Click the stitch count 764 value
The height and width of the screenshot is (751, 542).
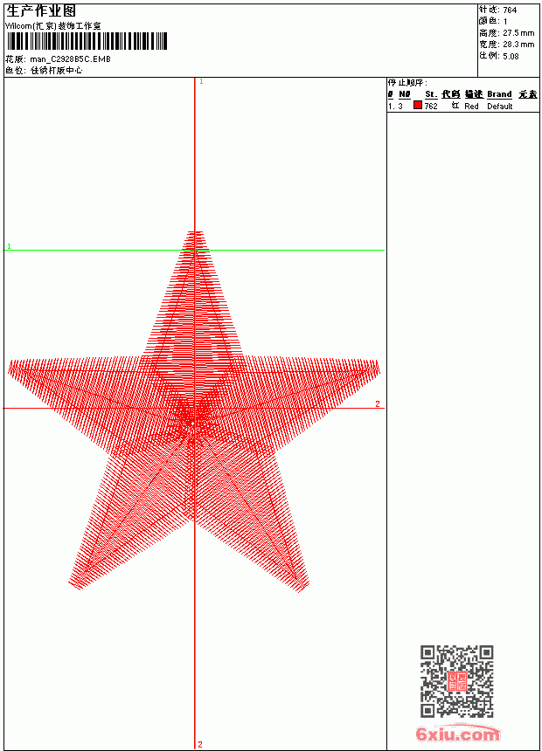point(510,10)
